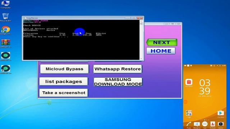The height and width of the screenshot is (129, 230).
Task: Click the Micloud Bypass button
Action: (x=64, y=69)
